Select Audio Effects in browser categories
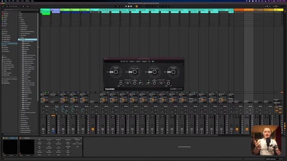The width and height of the screenshot is (287, 161). pos(7,38)
